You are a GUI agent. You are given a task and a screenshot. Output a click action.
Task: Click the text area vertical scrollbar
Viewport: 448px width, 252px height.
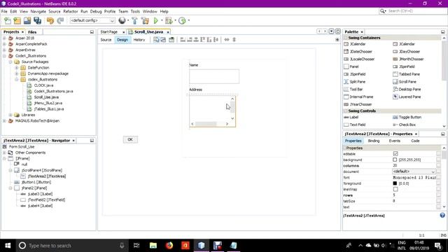coord(232,108)
